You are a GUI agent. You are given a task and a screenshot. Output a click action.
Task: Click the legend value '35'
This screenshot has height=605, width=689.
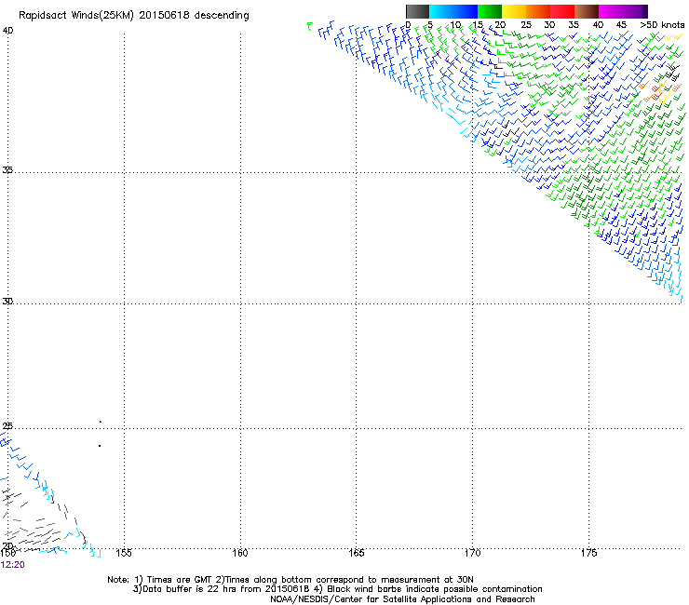tap(573, 25)
